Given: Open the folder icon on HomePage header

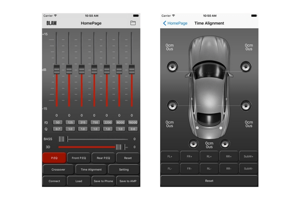Looking at the screenshot, I should [x=133, y=23].
